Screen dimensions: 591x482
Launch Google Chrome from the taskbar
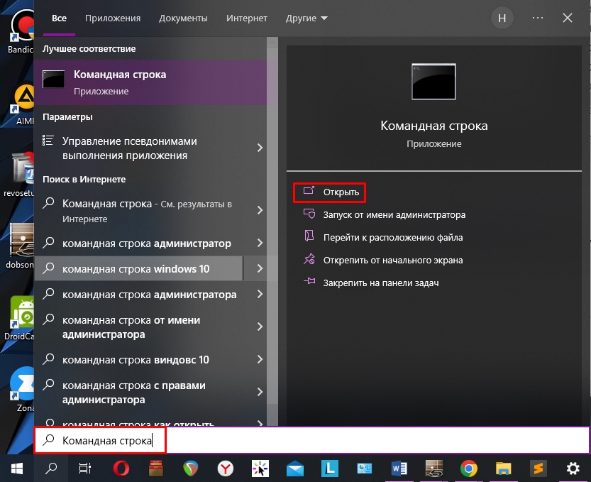click(x=468, y=469)
